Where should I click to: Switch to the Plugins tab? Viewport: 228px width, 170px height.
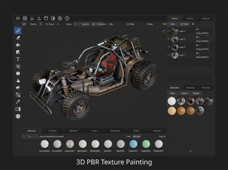click(206, 19)
